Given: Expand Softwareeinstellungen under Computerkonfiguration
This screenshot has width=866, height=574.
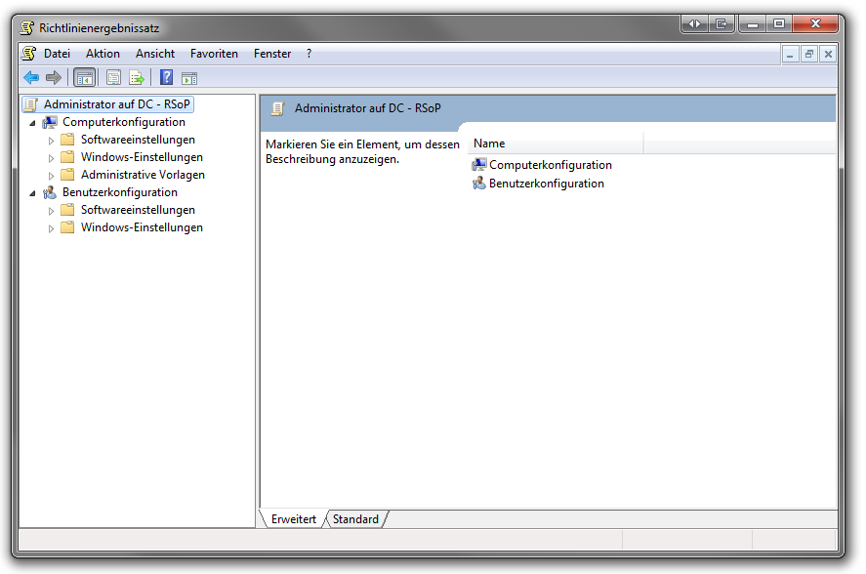Looking at the screenshot, I should 52,141.
